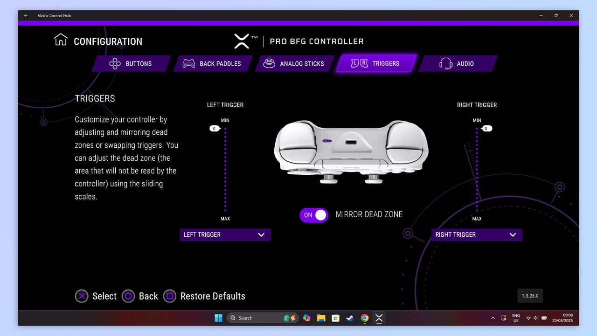
Task: Click the ENG UK language indicator
Action: 516,318
